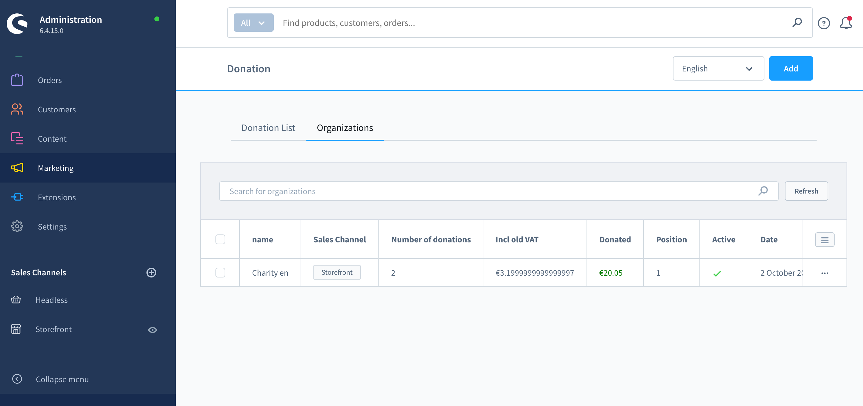Click the €3.1999999999999997 value
The image size is (863, 406).
[535, 273]
